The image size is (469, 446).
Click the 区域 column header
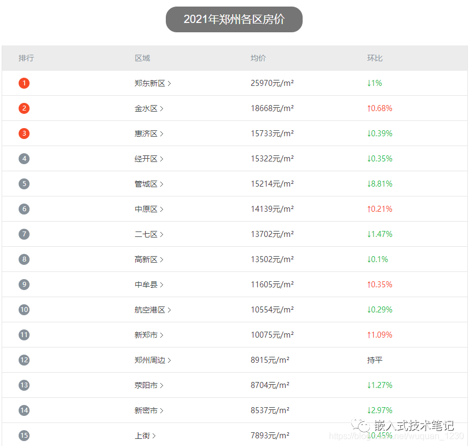pos(142,58)
